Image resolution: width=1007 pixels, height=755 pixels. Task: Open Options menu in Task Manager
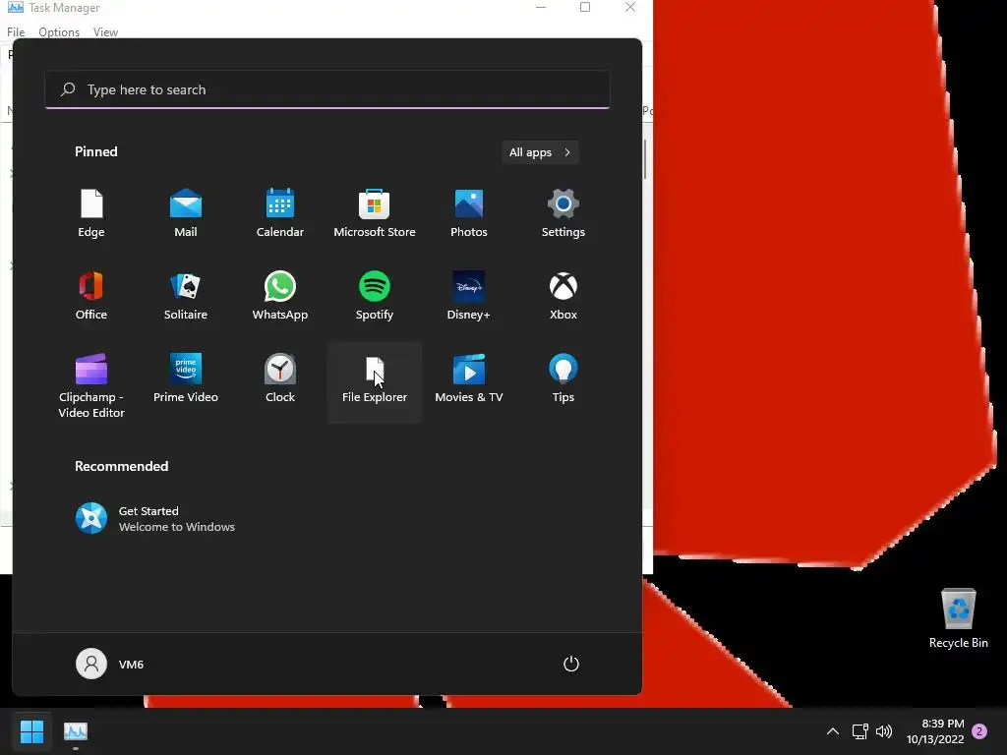click(x=59, y=32)
